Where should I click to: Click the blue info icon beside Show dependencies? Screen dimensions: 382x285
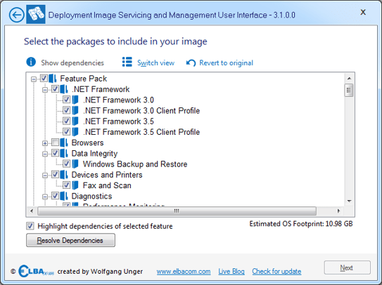31,62
